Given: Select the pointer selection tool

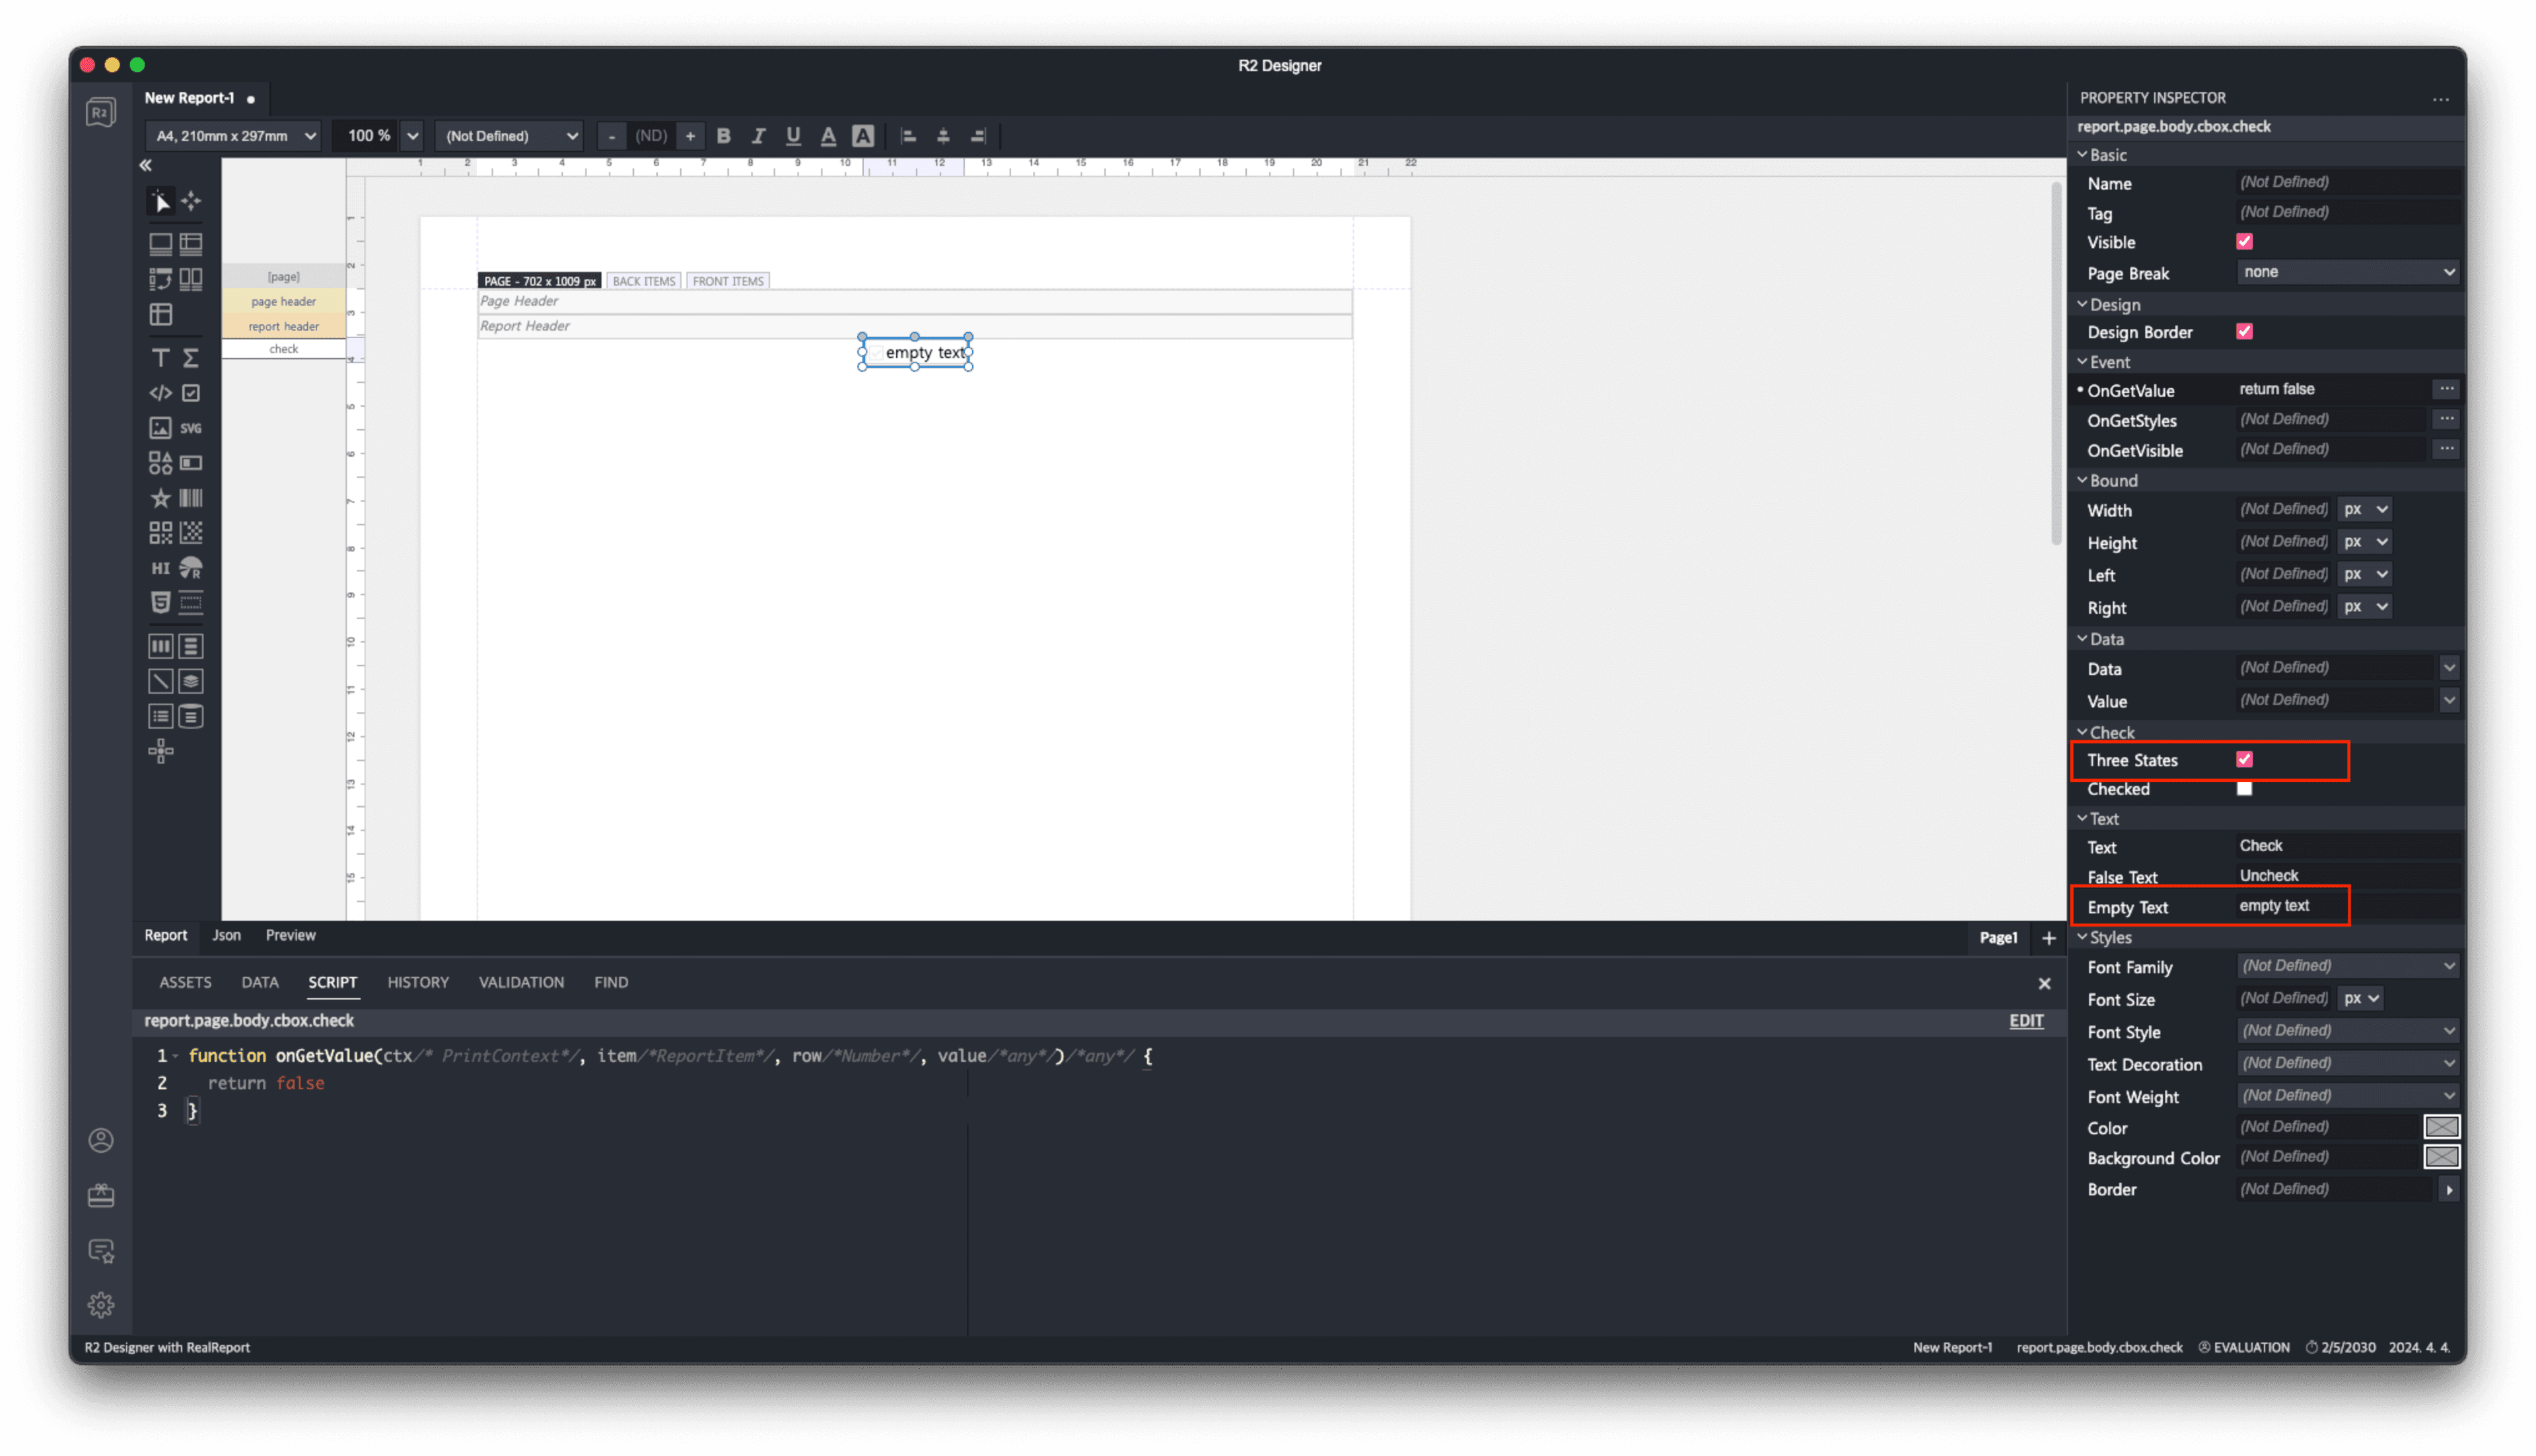Looking at the screenshot, I should pyautogui.click(x=160, y=202).
